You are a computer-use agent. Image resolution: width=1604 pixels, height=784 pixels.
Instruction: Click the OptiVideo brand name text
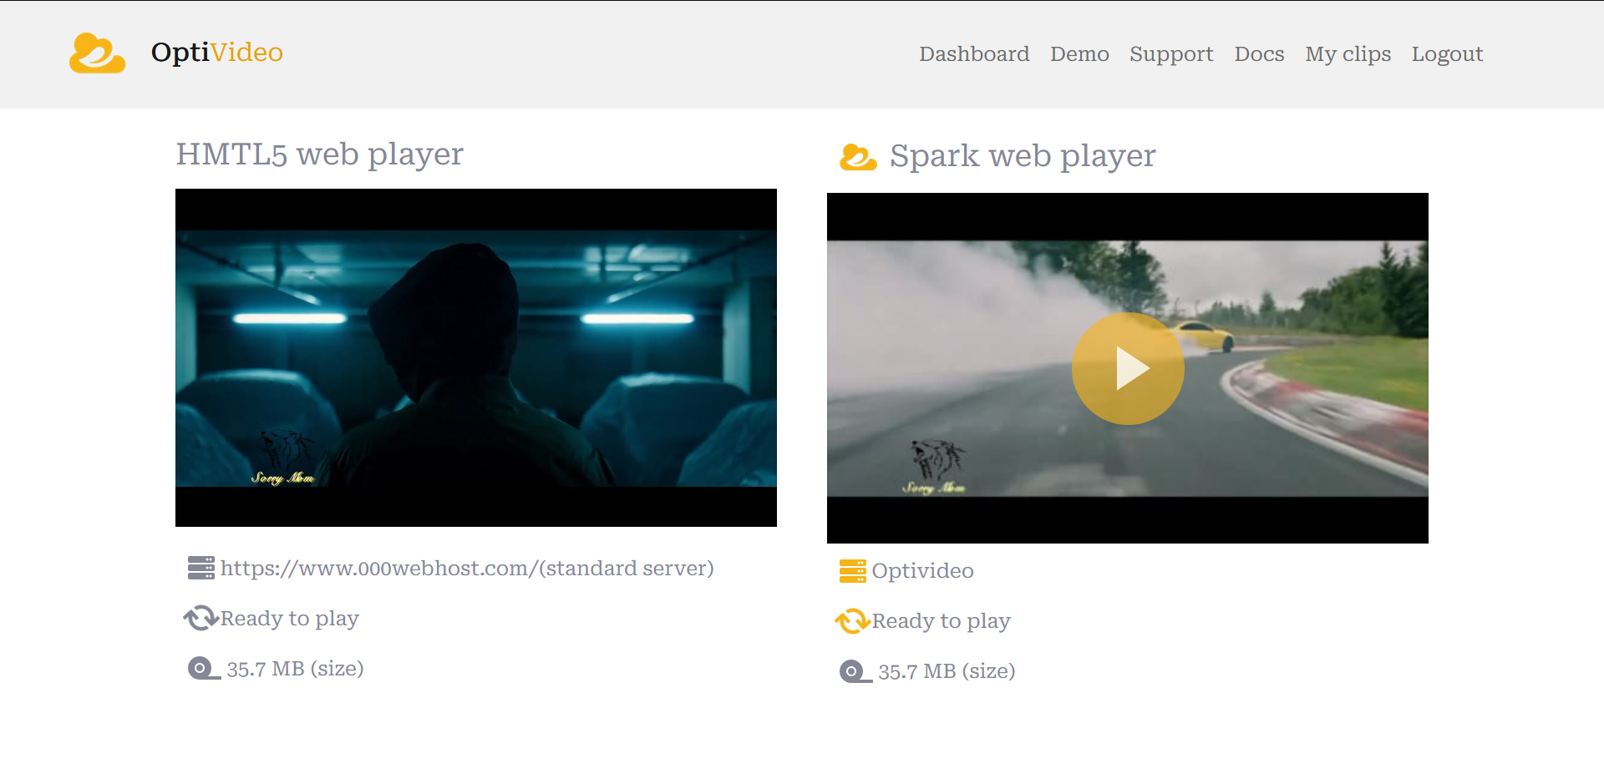click(216, 52)
